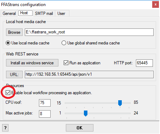Click the Max active jobs value field
Screen dimensions: 160x134
coord(45,114)
